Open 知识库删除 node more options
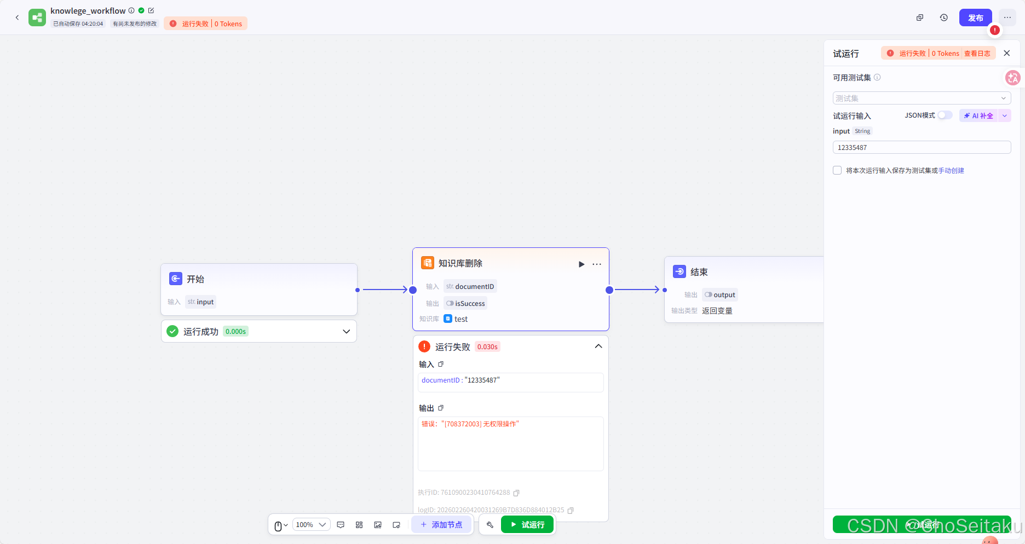 [597, 264]
